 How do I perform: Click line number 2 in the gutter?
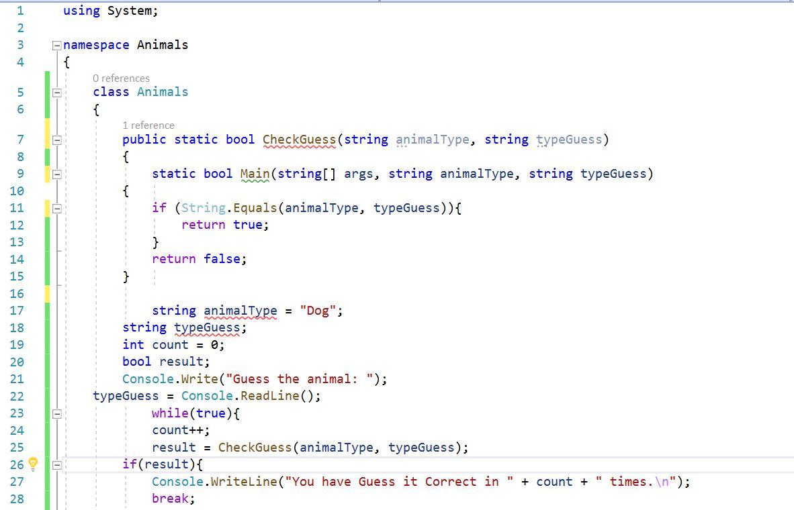pos(20,28)
